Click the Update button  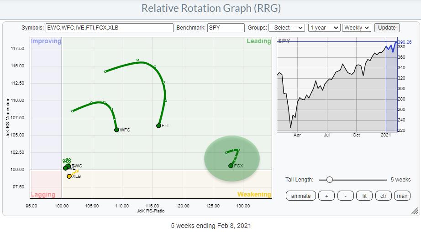(387, 28)
